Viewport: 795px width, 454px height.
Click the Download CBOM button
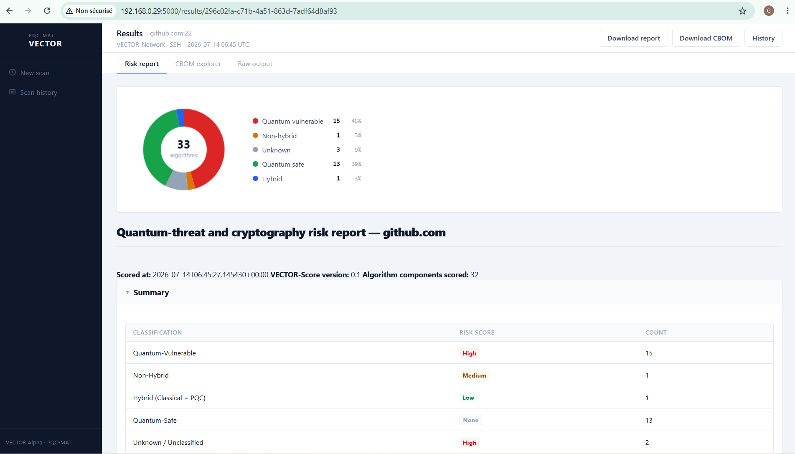coord(706,38)
